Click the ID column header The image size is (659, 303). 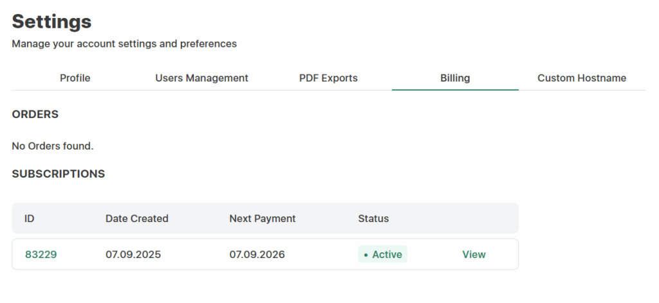click(30, 219)
